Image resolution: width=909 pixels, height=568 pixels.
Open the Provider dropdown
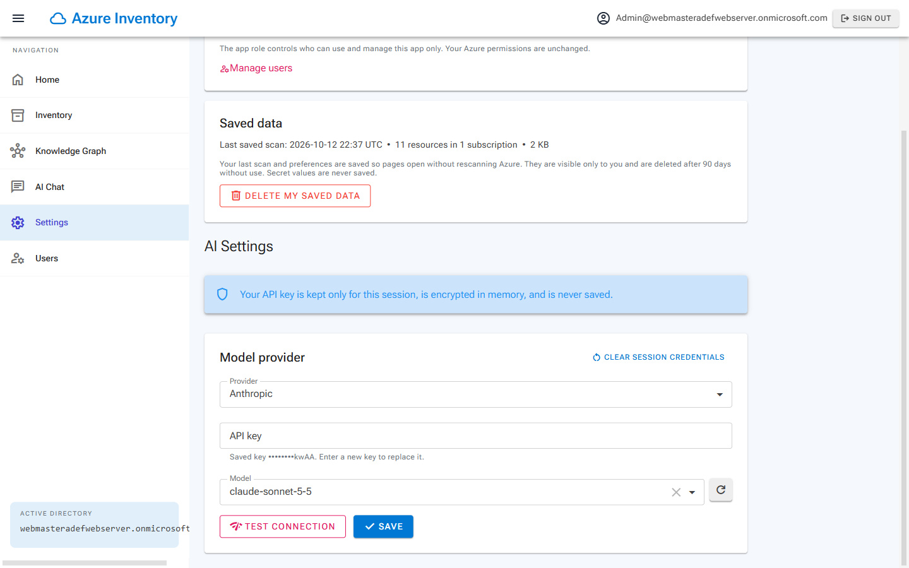476,394
